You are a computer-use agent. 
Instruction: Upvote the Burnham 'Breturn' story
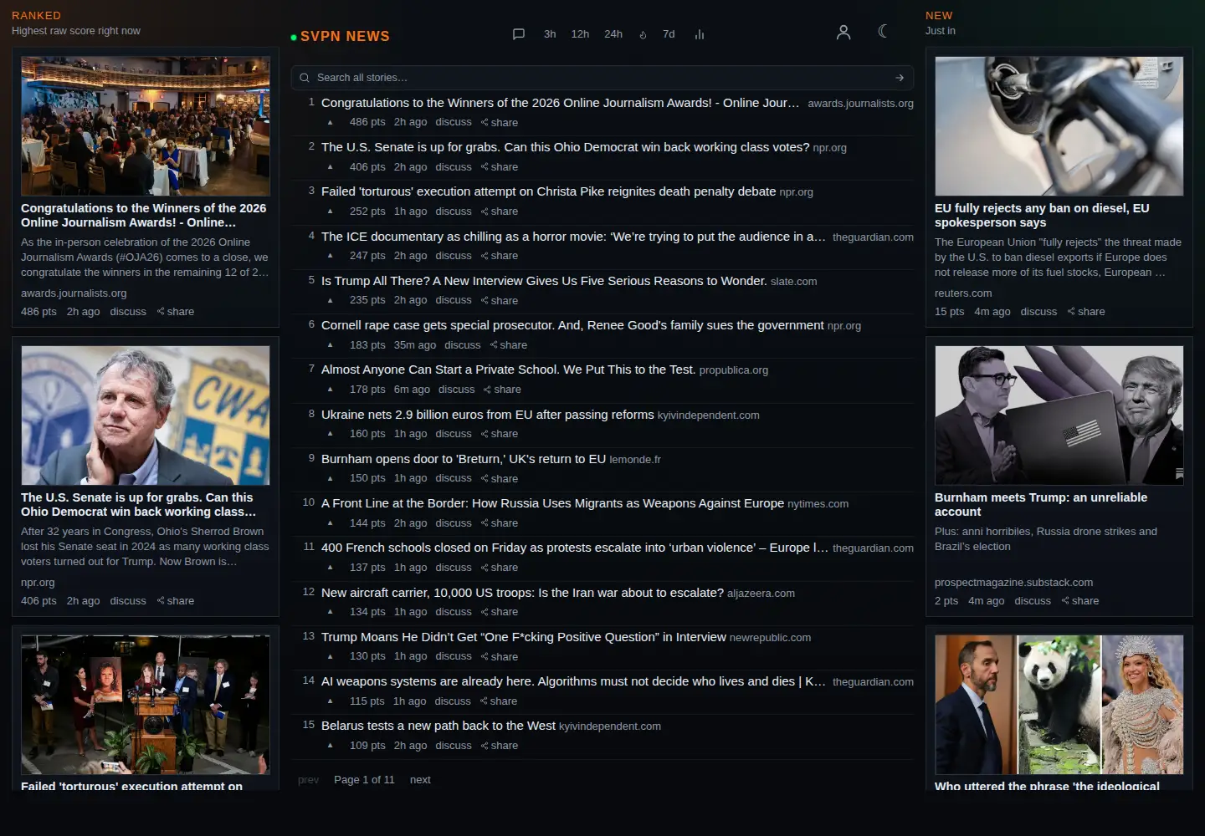[x=331, y=478]
